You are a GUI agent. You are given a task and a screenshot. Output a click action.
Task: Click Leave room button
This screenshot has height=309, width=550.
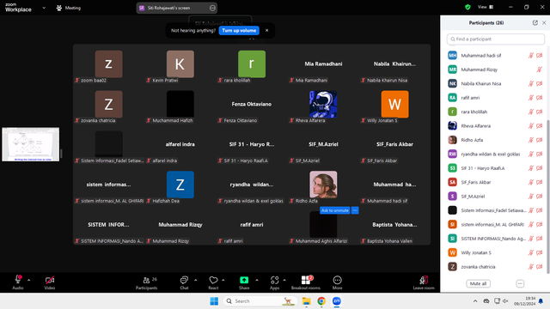click(x=424, y=282)
